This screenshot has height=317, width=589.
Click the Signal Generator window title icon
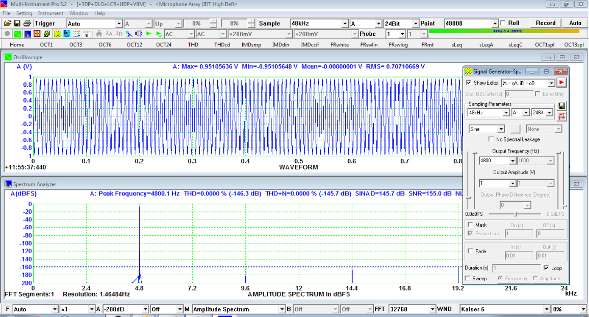pyautogui.click(x=468, y=71)
